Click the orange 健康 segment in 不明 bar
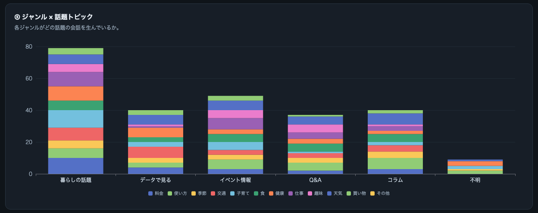The width and height of the screenshot is (538, 213). pos(475,164)
